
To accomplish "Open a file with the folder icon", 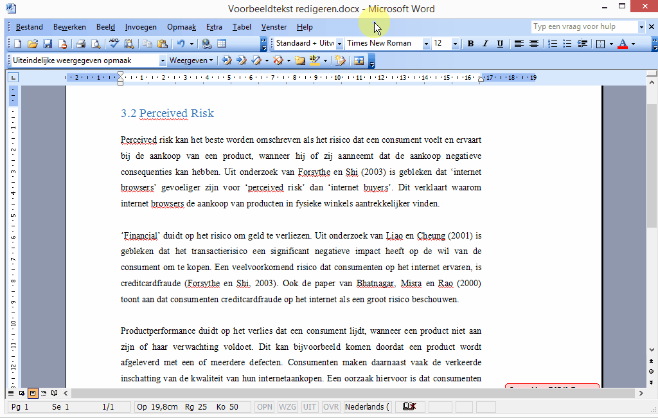I will coord(33,44).
